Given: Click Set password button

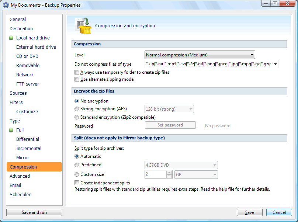Looking at the screenshot, I should tap(170, 125).
